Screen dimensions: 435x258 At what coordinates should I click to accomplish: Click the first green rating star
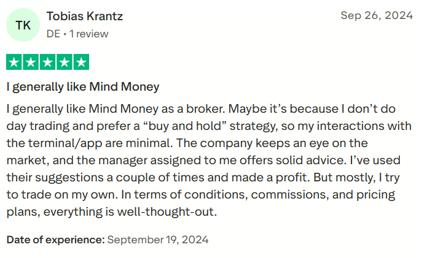pos(14,62)
